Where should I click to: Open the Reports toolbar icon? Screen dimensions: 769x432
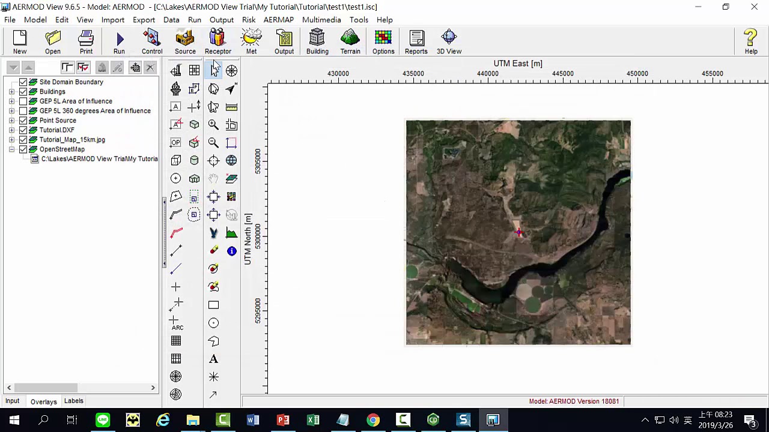[416, 42]
